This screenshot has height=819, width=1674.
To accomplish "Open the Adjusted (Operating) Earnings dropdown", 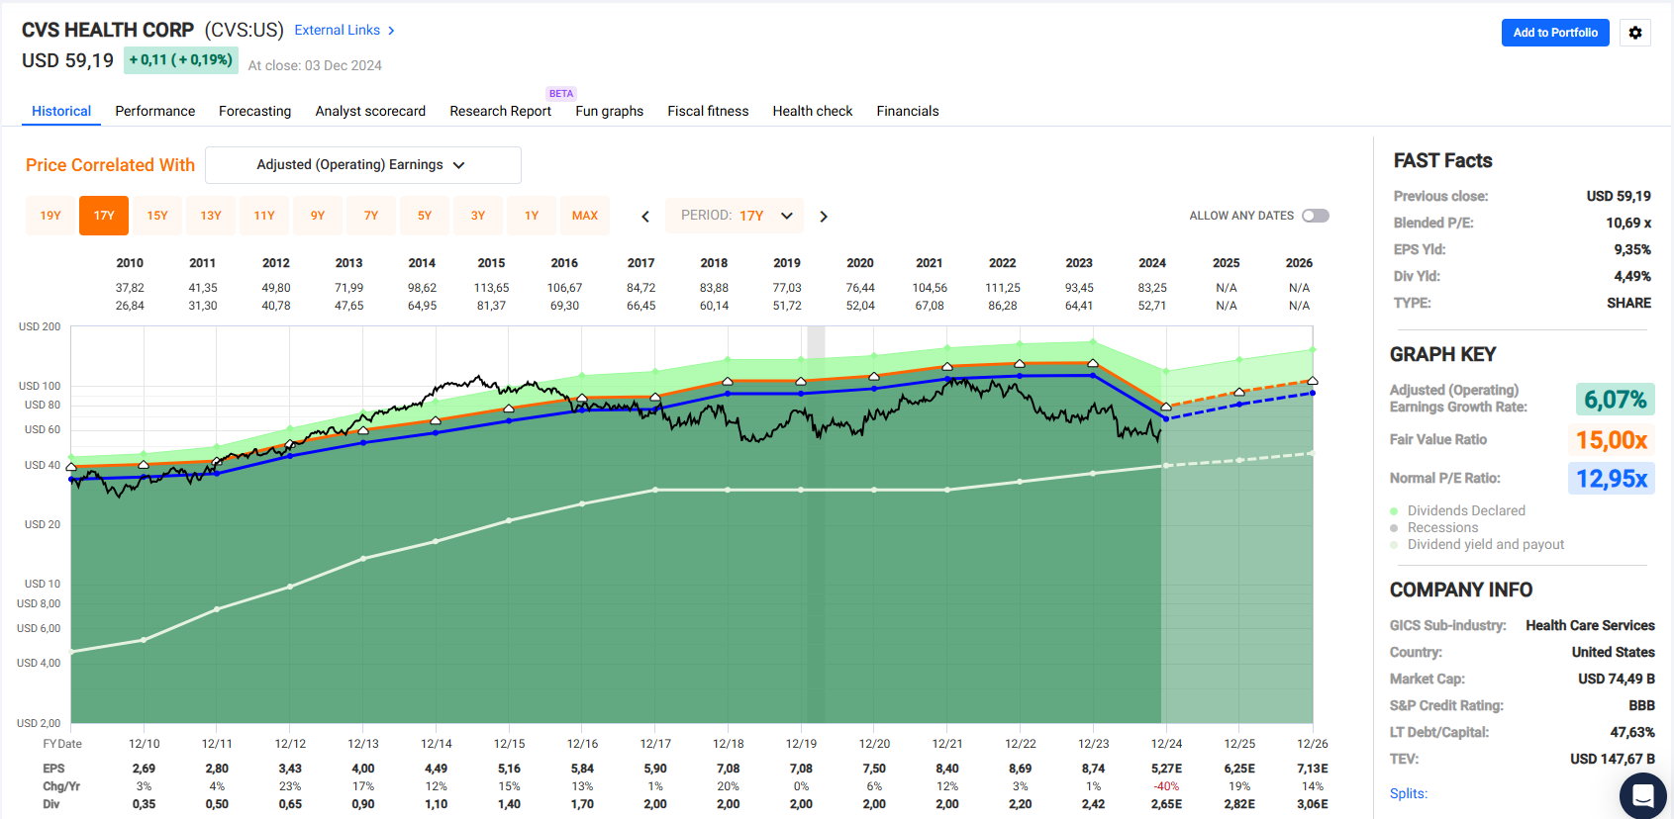I will (x=362, y=165).
